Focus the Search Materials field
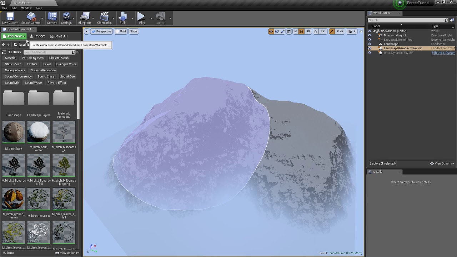 tap(50, 52)
